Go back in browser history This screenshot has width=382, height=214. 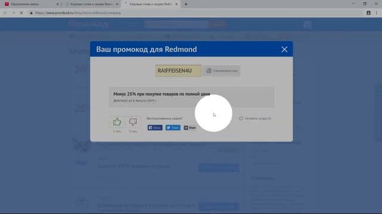[5, 13]
